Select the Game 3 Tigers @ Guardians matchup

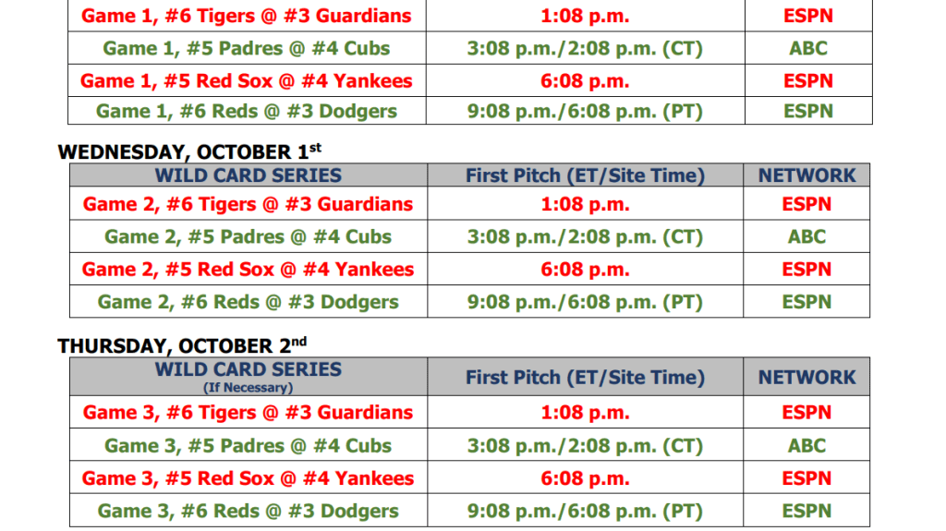click(x=248, y=413)
